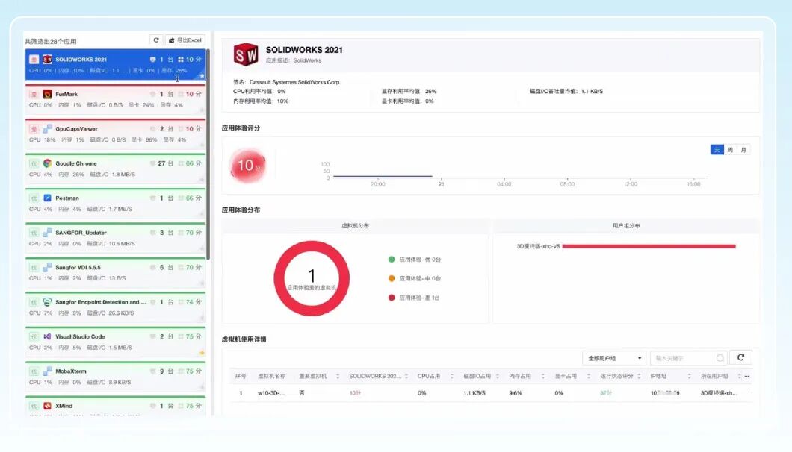Click the 导出Excel export button
This screenshot has height=452, width=792.
point(185,40)
